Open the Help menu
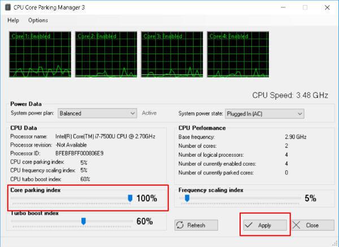Viewport: 339px width, 247px height. [x=13, y=20]
